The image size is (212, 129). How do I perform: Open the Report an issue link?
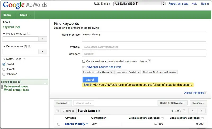tap(178, 4)
